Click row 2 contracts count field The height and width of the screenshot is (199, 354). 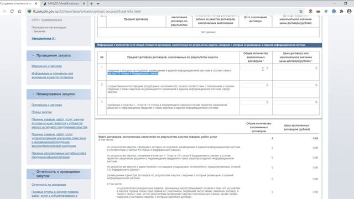(x=255, y=85)
